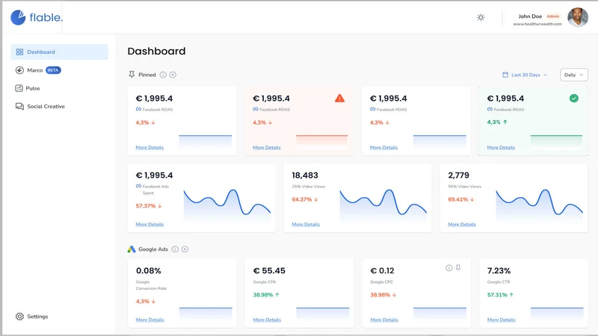The height and width of the screenshot is (336, 598).
Task: Open Social Creative in the sidebar
Action: 40,106
